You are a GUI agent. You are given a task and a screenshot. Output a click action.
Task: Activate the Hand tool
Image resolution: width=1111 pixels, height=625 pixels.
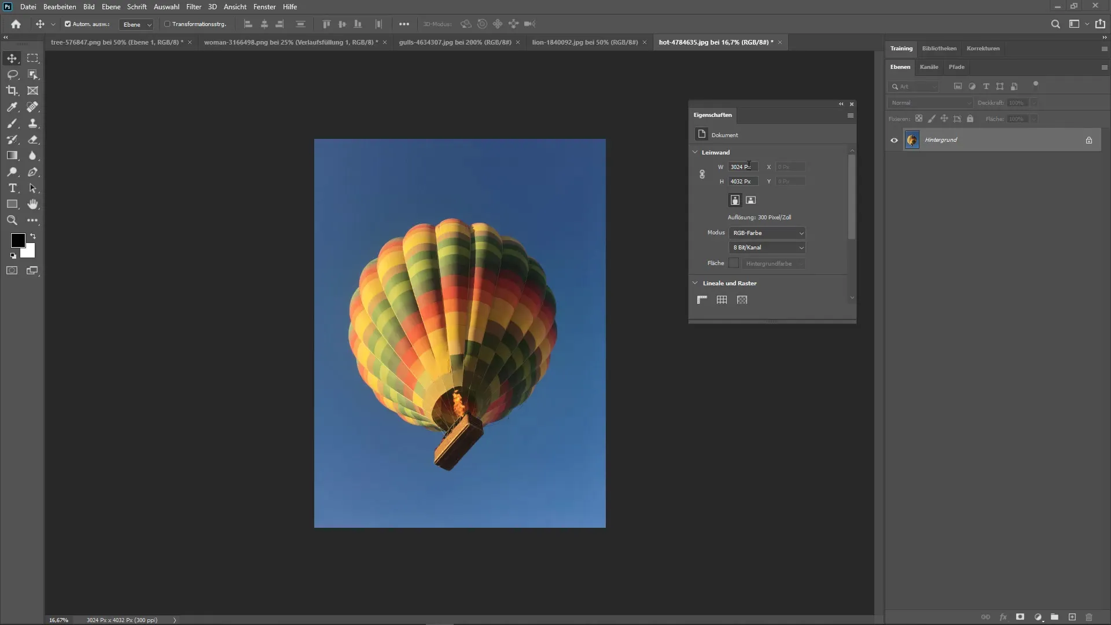click(33, 204)
